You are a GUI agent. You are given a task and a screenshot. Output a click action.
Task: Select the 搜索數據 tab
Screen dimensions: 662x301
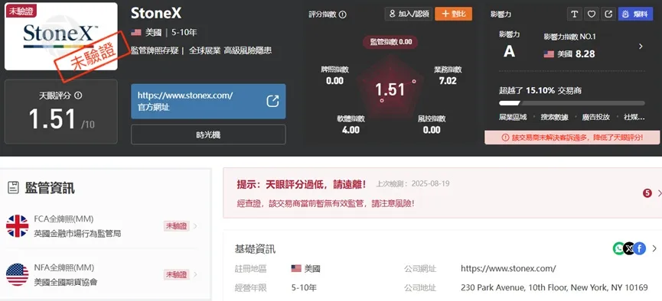coord(554,117)
